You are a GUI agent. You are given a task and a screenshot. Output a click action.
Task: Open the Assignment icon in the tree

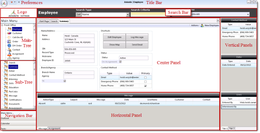click(x=9, y=54)
